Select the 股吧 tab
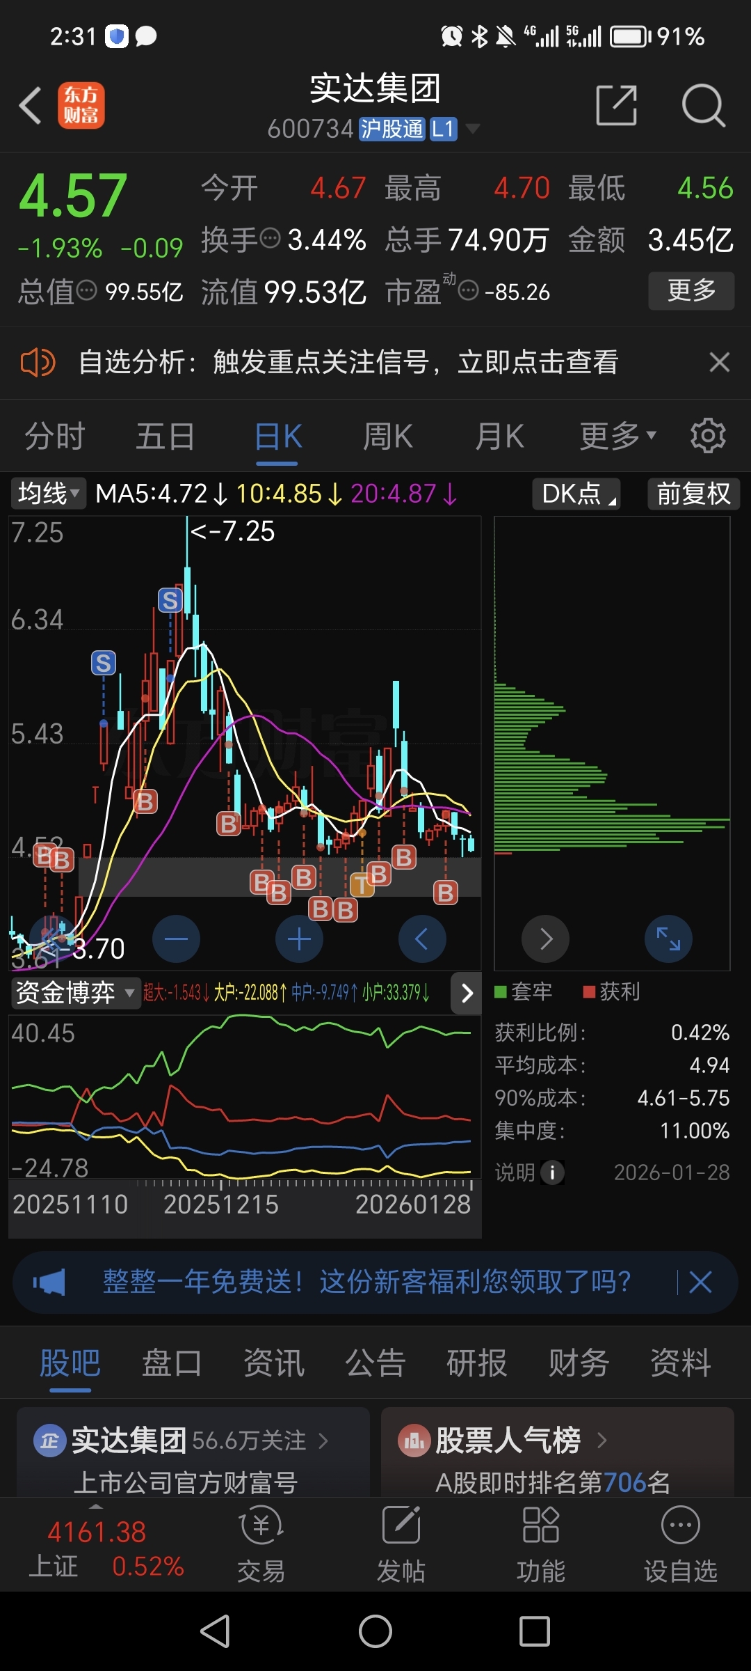 click(x=70, y=1363)
